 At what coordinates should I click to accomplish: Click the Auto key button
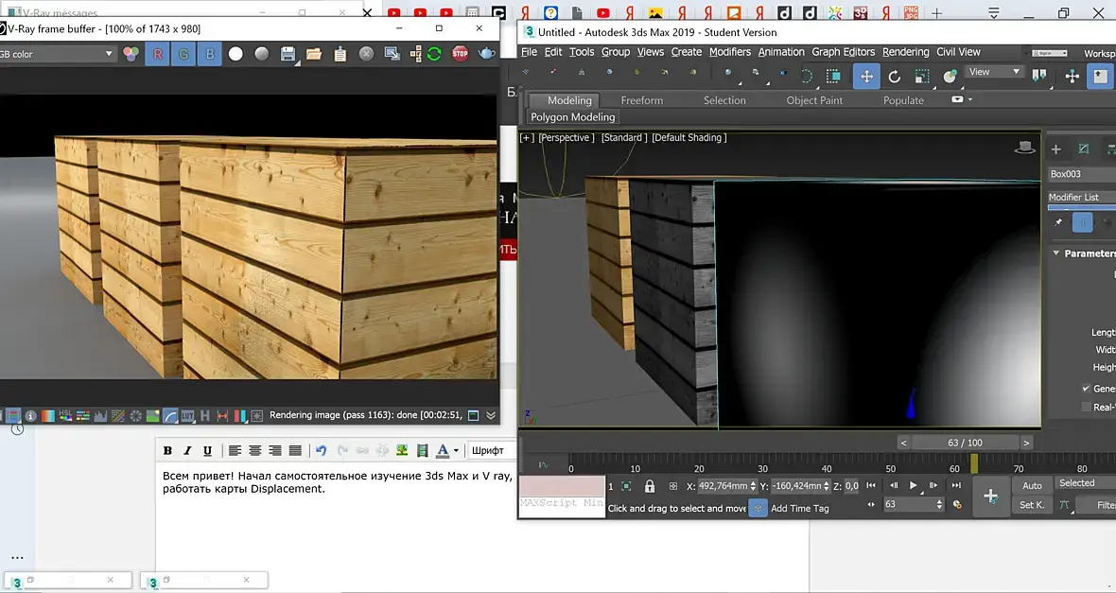tap(1032, 485)
